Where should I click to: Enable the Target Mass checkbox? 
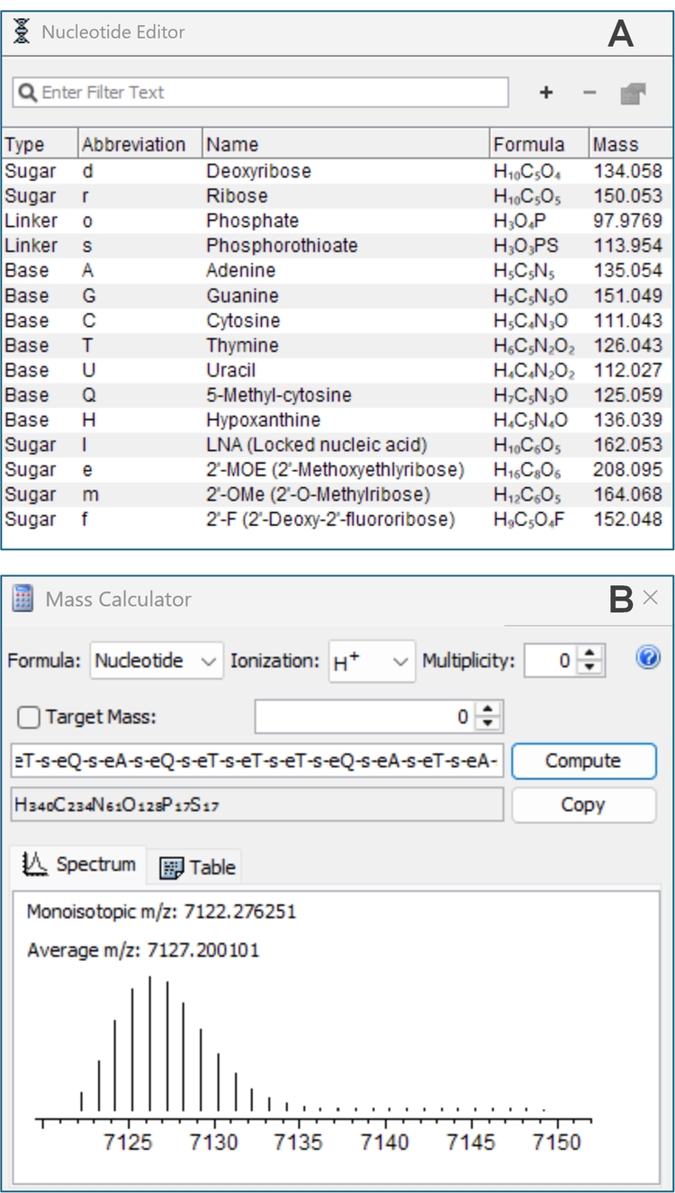click(x=29, y=717)
